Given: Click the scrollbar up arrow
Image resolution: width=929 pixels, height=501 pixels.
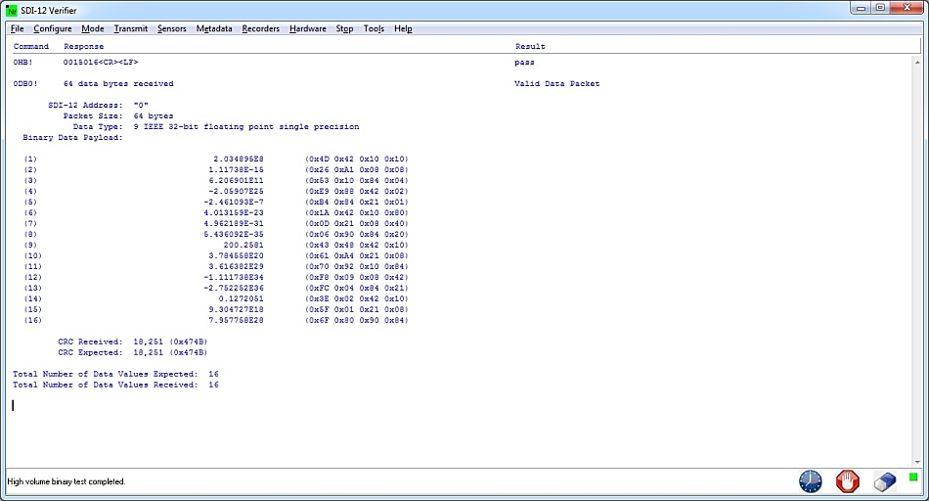Looking at the screenshot, I should click(917, 62).
